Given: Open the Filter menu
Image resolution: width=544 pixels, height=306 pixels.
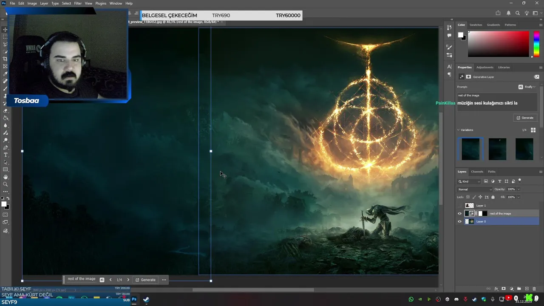Looking at the screenshot, I should pos(78,3).
